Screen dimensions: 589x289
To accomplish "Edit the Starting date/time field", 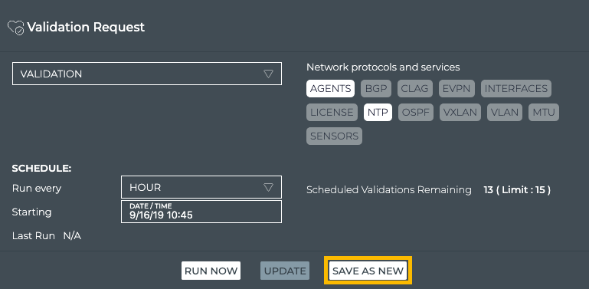I will coord(201,212).
